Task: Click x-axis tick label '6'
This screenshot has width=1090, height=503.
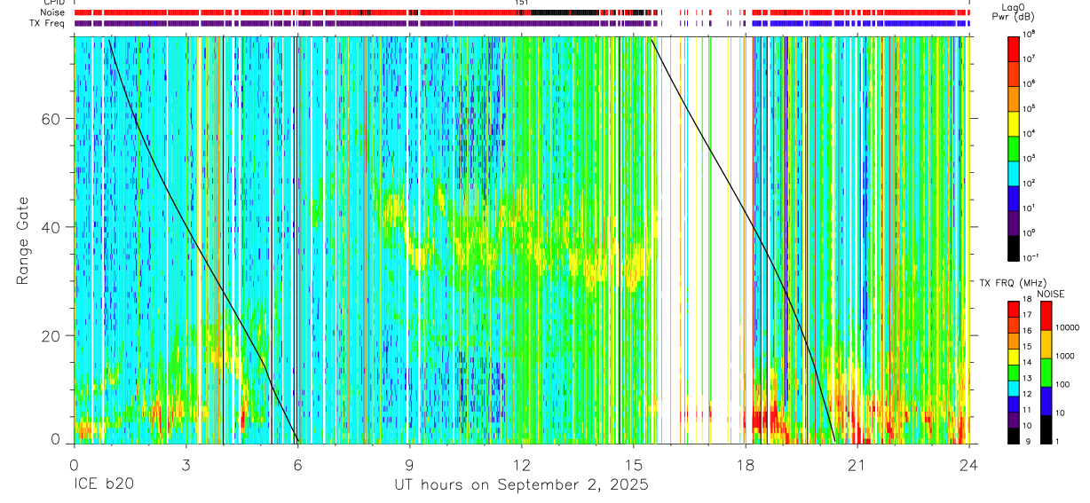Action: coord(297,464)
